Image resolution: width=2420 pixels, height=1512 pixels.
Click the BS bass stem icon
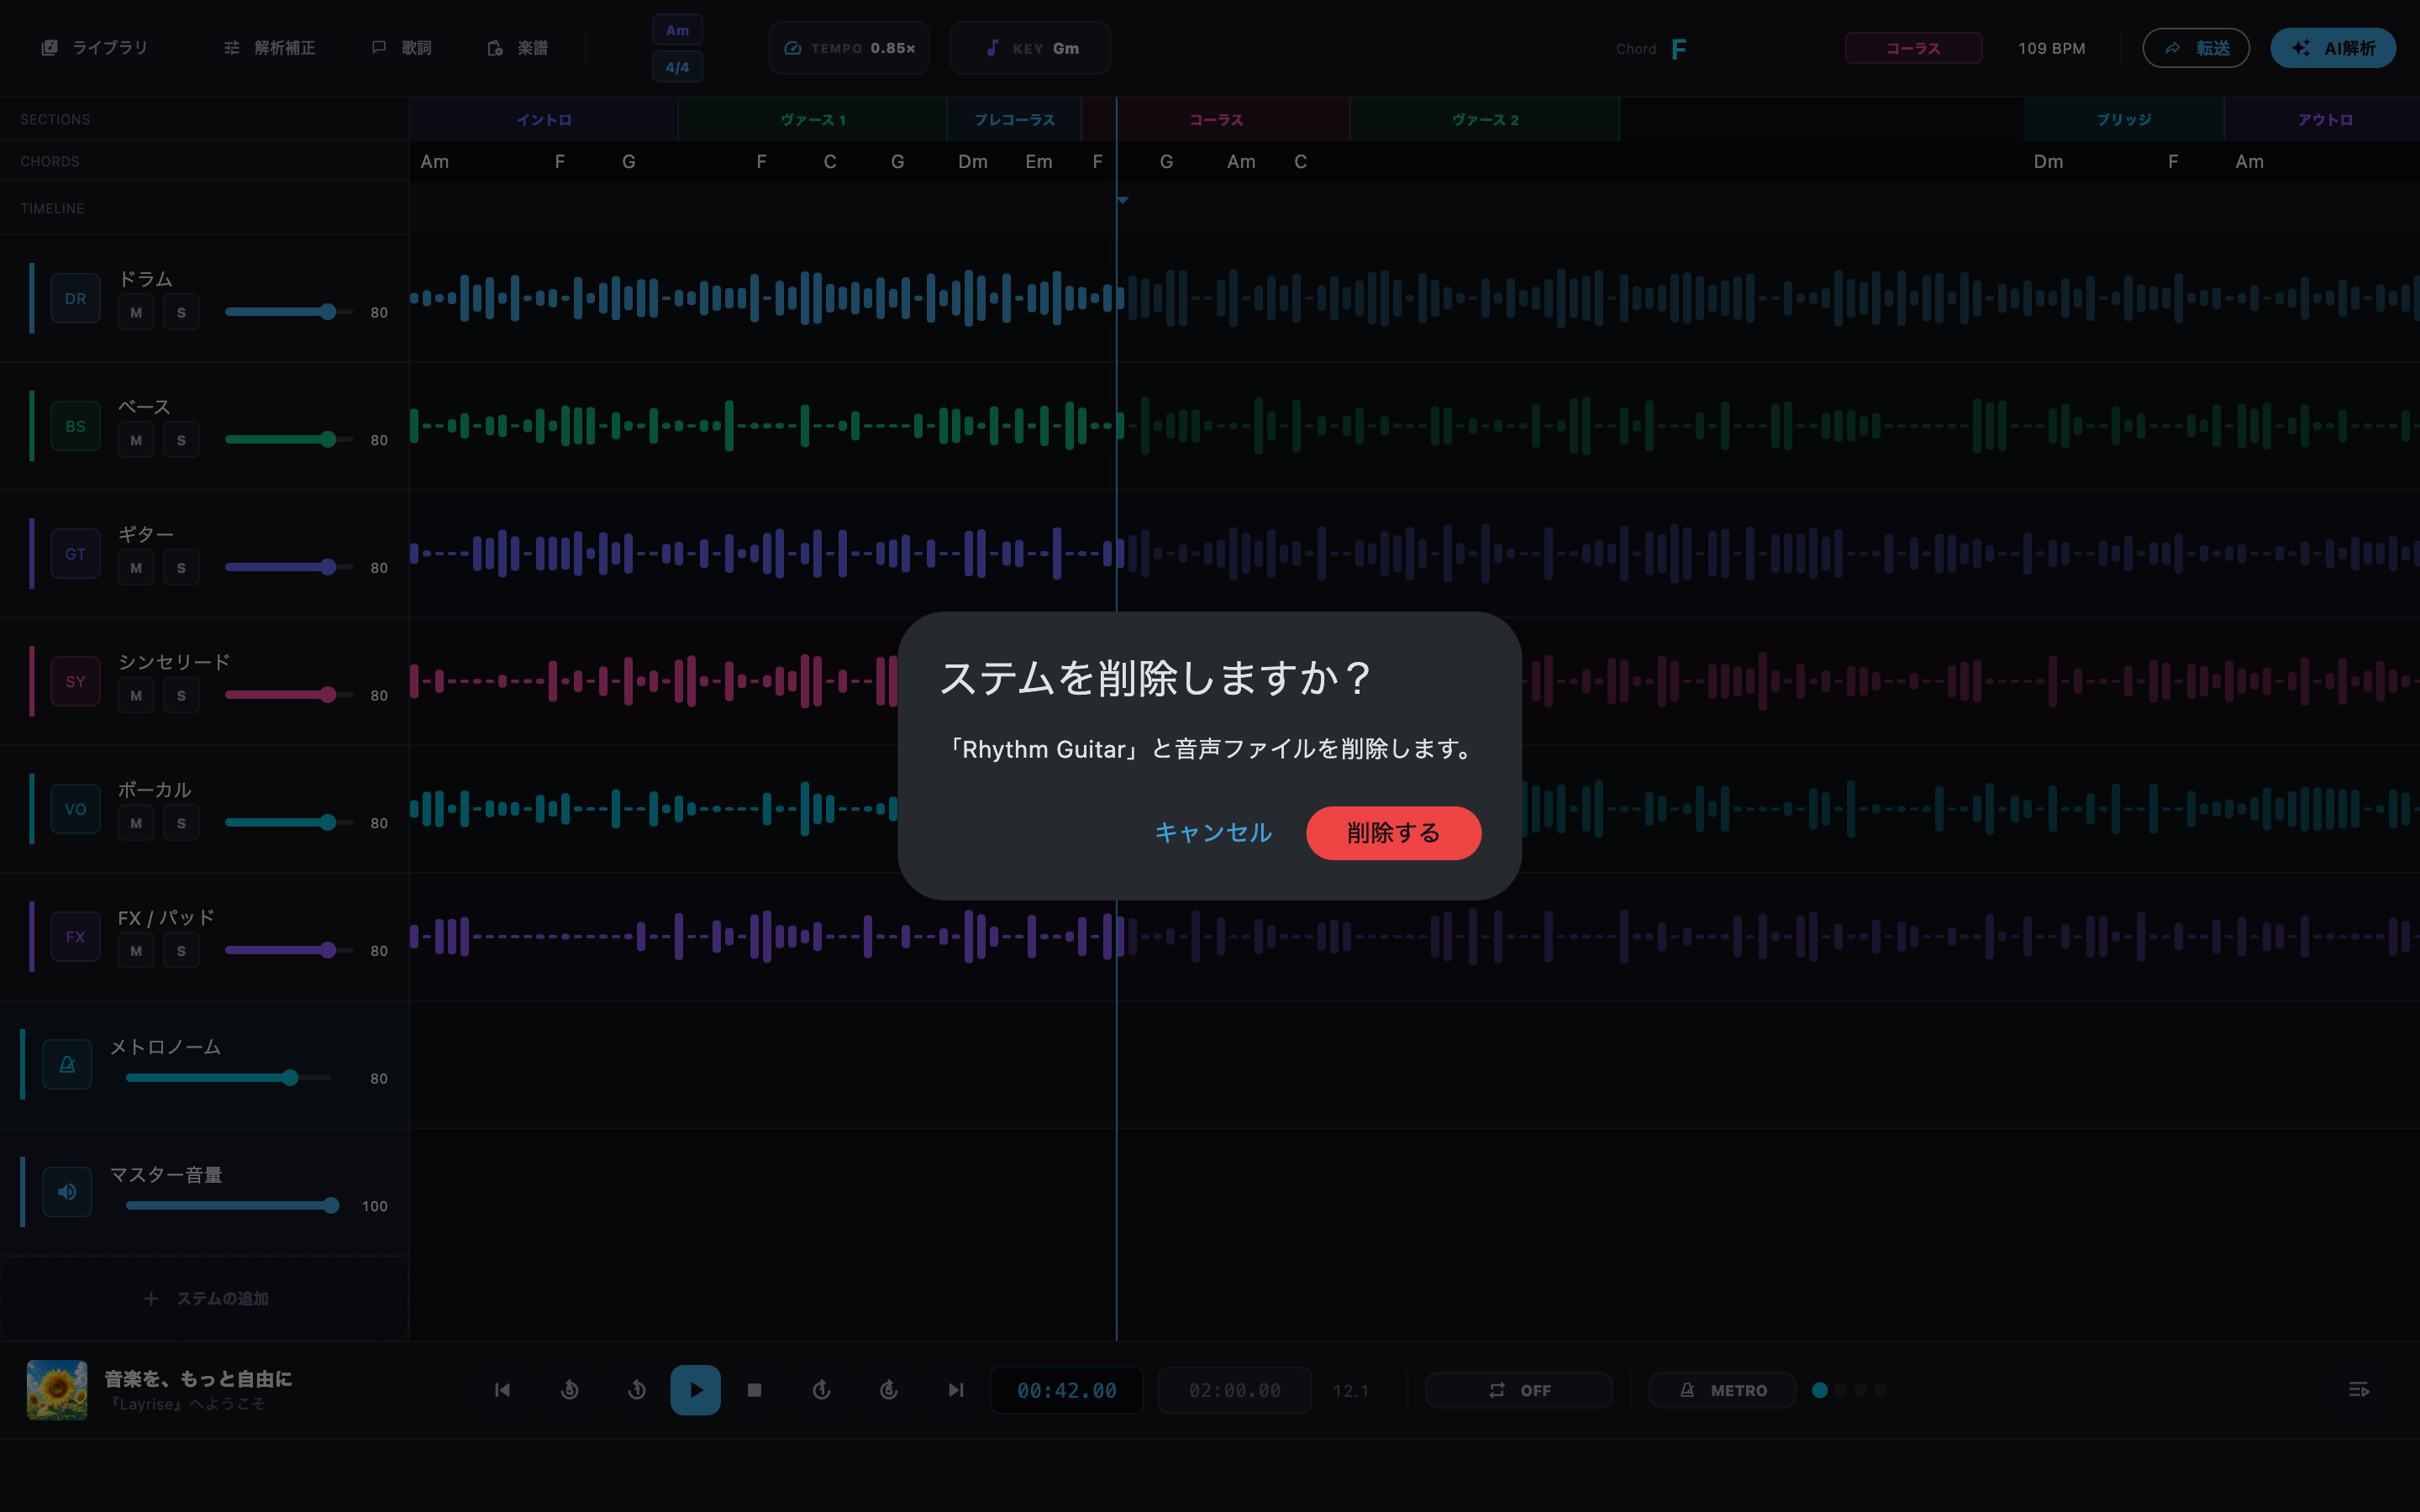pyautogui.click(x=75, y=426)
